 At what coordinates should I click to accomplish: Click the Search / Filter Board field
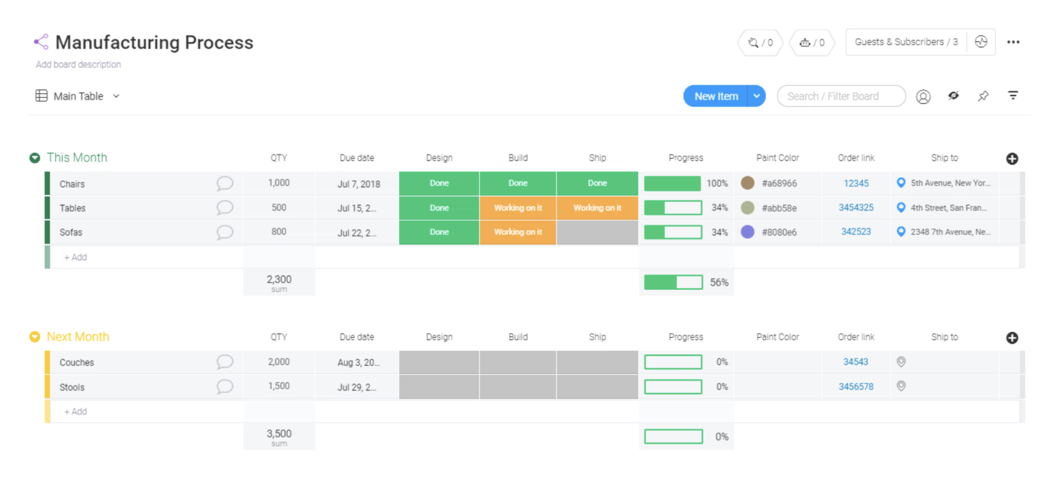tap(841, 96)
